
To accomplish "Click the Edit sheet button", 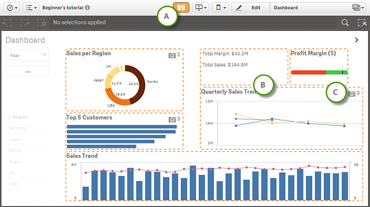I will (x=250, y=8).
